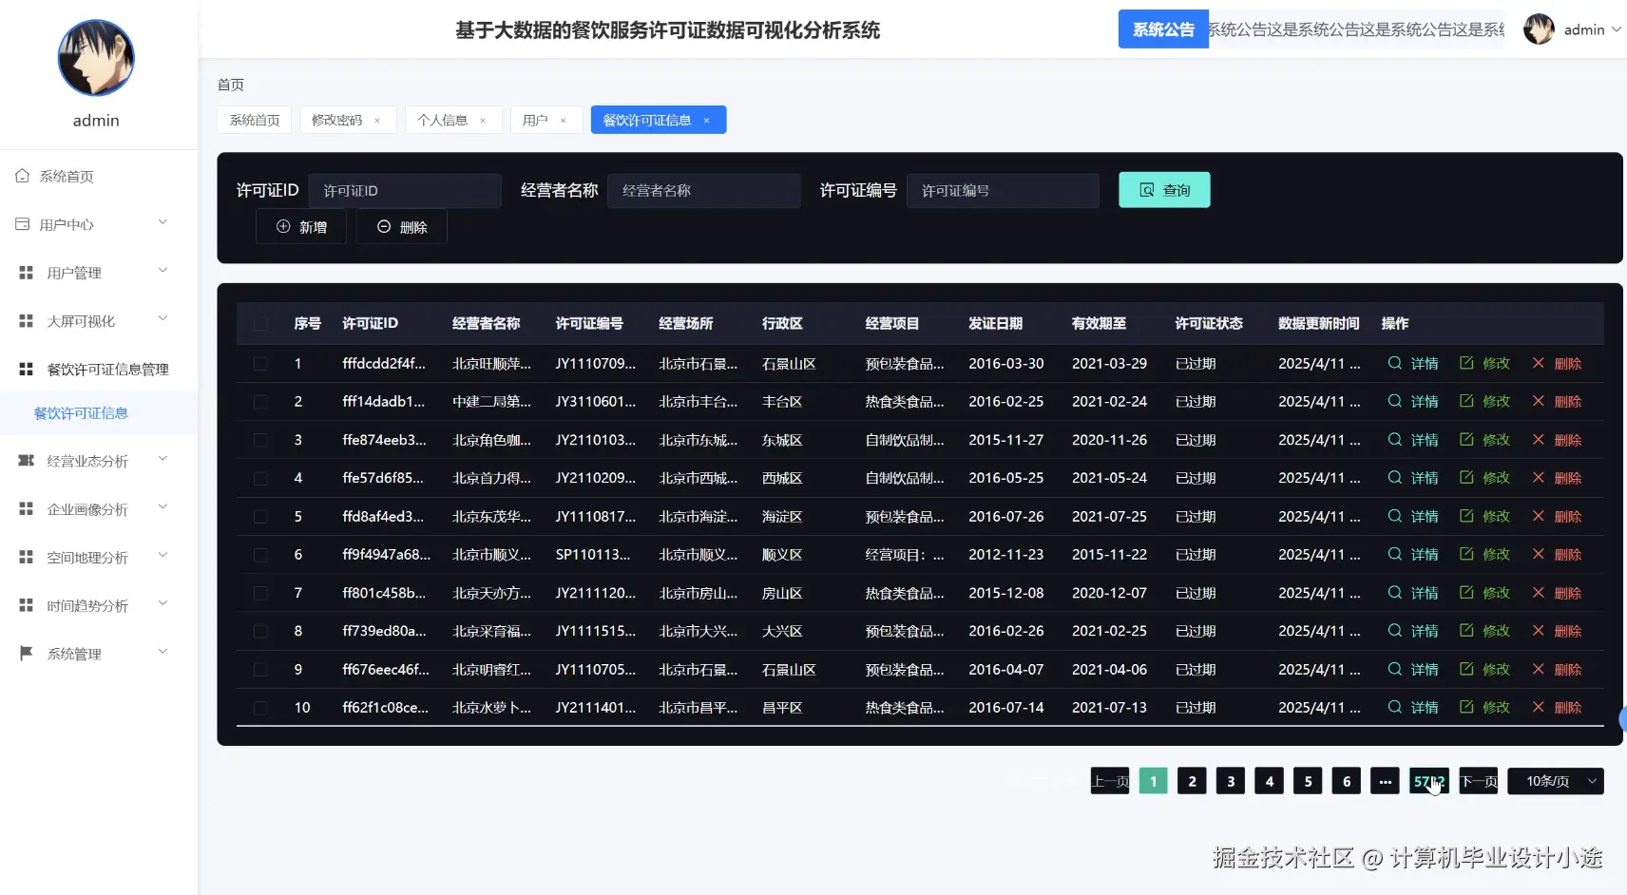
Task: Select 餐饮许可证信息 in the sidebar
Action: (99, 413)
